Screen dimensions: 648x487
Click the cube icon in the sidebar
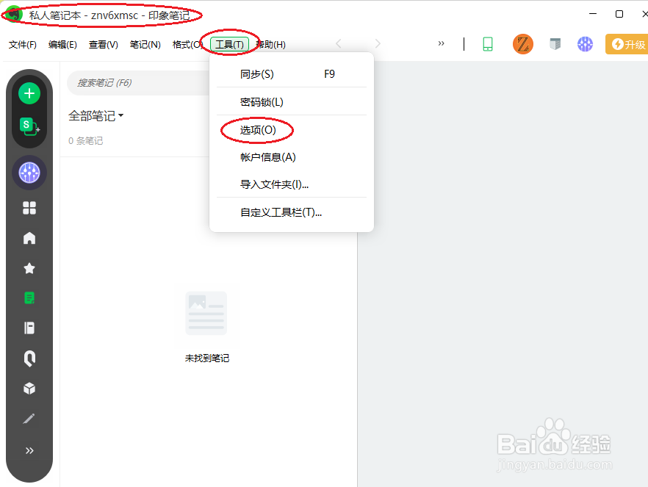(29, 388)
